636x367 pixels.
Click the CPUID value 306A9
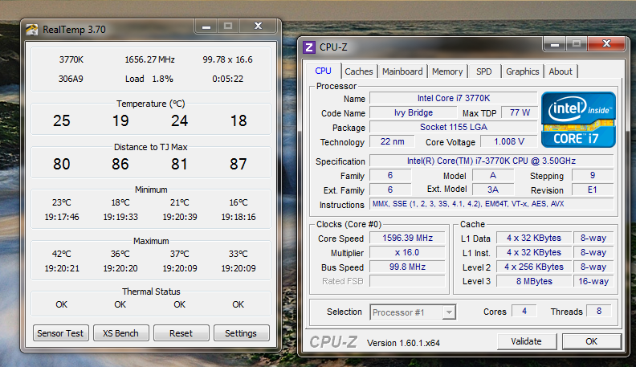pos(71,79)
